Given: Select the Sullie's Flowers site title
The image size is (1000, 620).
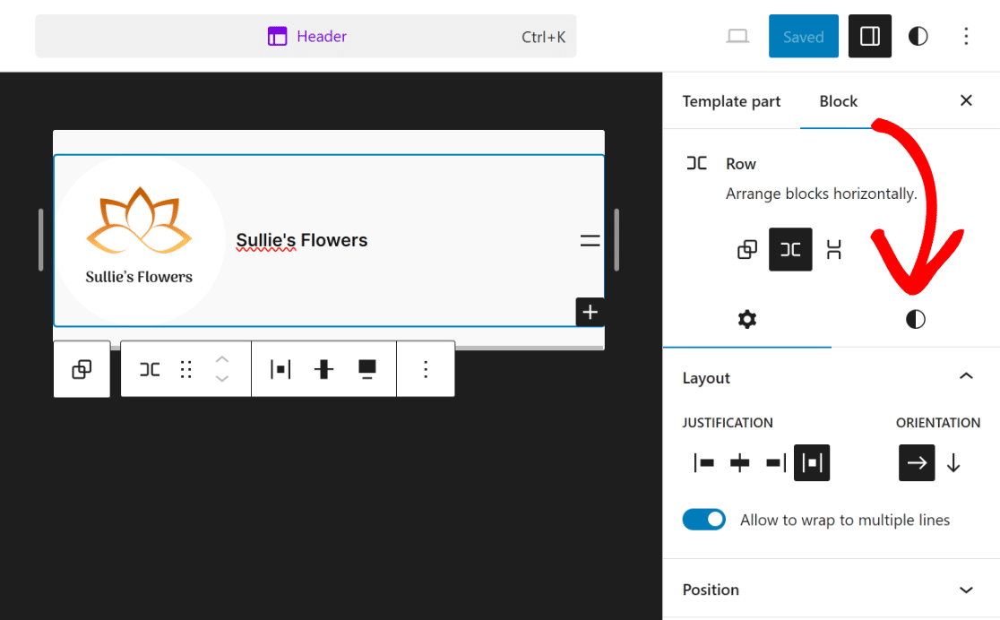Looking at the screenshot, I should pos(302,240).
